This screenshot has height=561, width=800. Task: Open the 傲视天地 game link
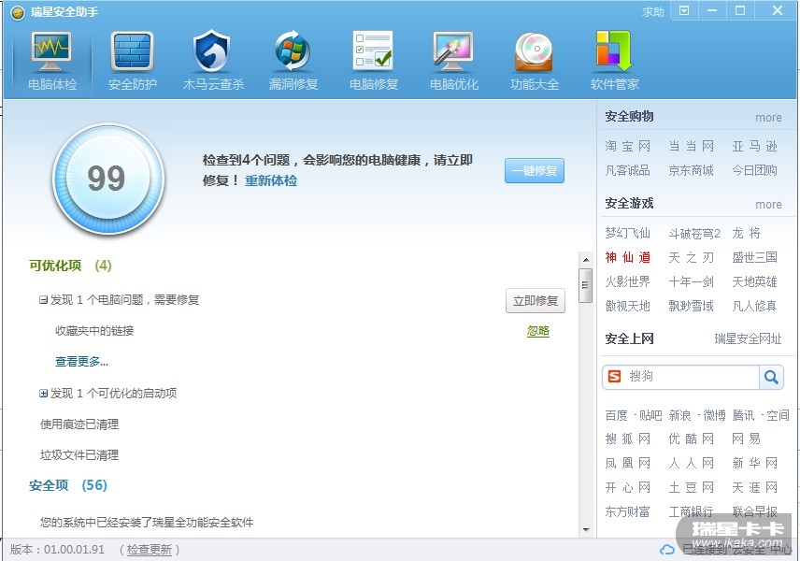click(x=627, y=307)
